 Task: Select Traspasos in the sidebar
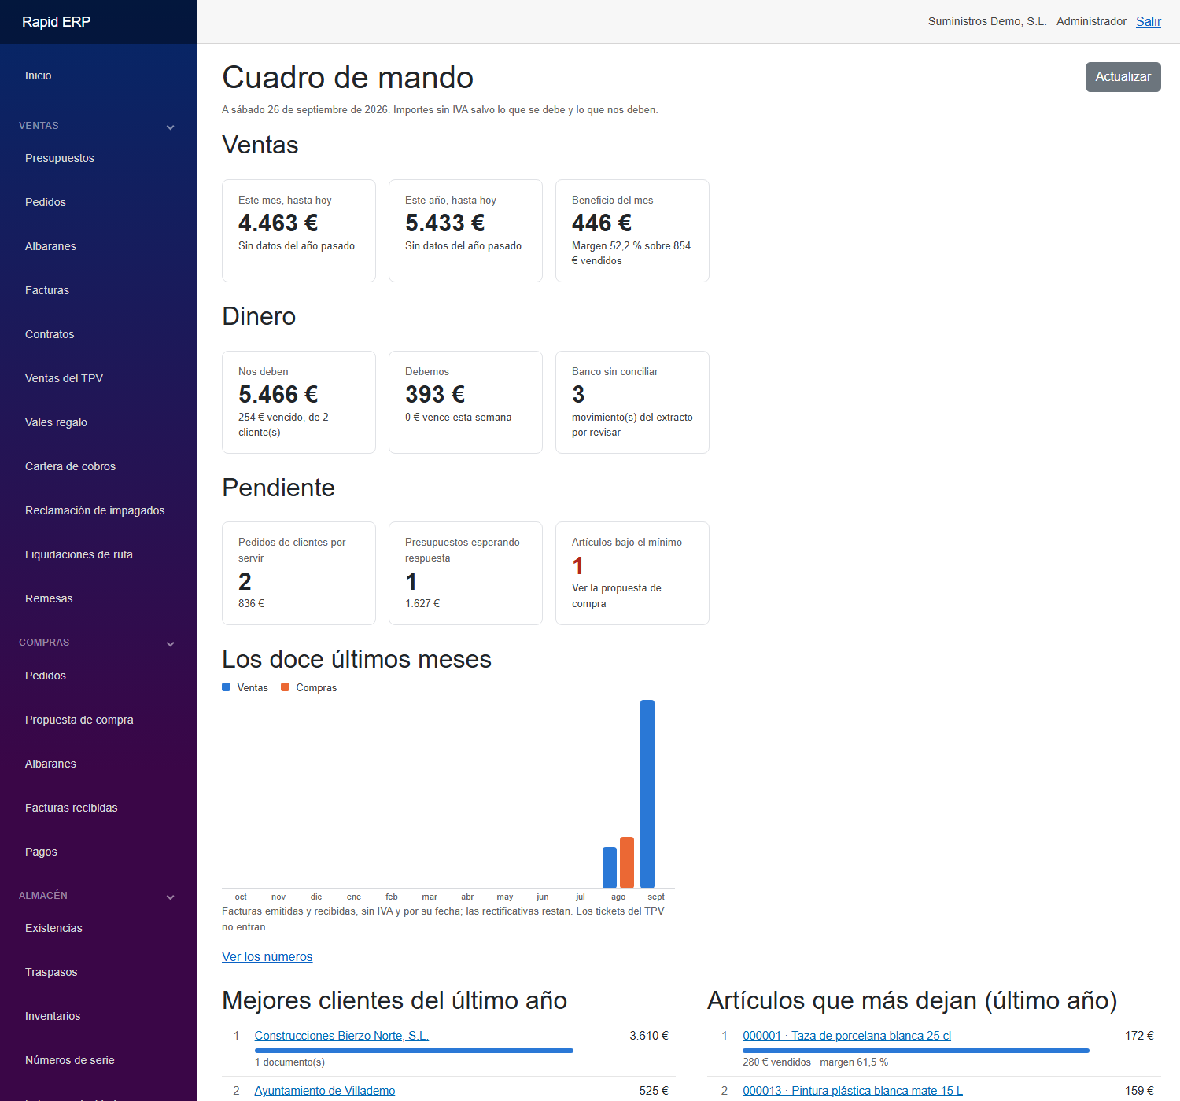point(51,972)
